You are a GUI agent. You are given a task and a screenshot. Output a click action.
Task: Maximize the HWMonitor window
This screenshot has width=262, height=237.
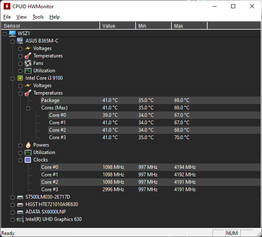click(x=233, y=6)
